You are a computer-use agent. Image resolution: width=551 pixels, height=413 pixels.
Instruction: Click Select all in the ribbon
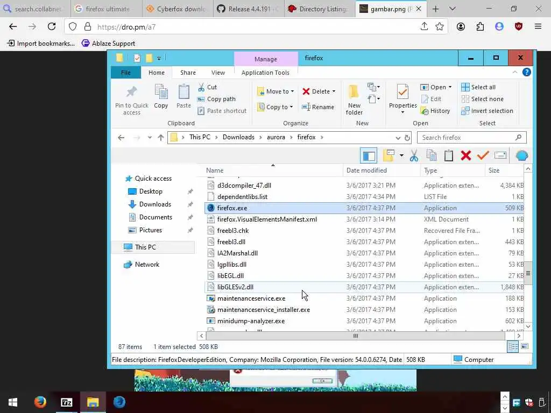(478, 87)
